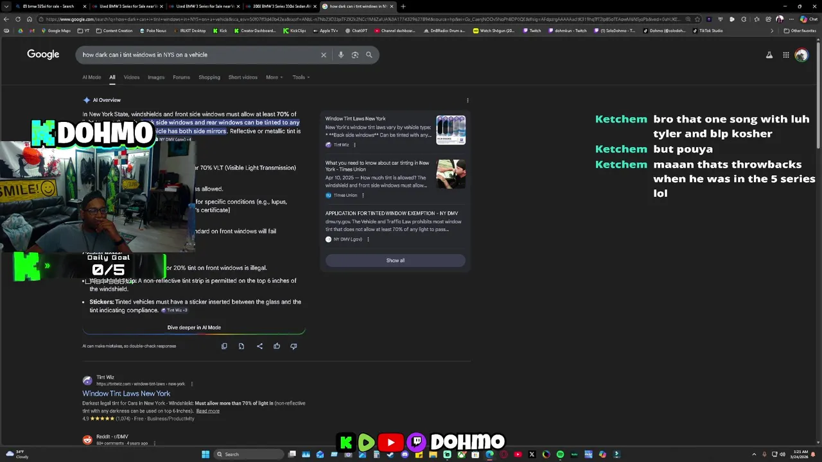Open the Read more link in Tint Wiz snippet
822x462 pixels.
coord(207,411)
